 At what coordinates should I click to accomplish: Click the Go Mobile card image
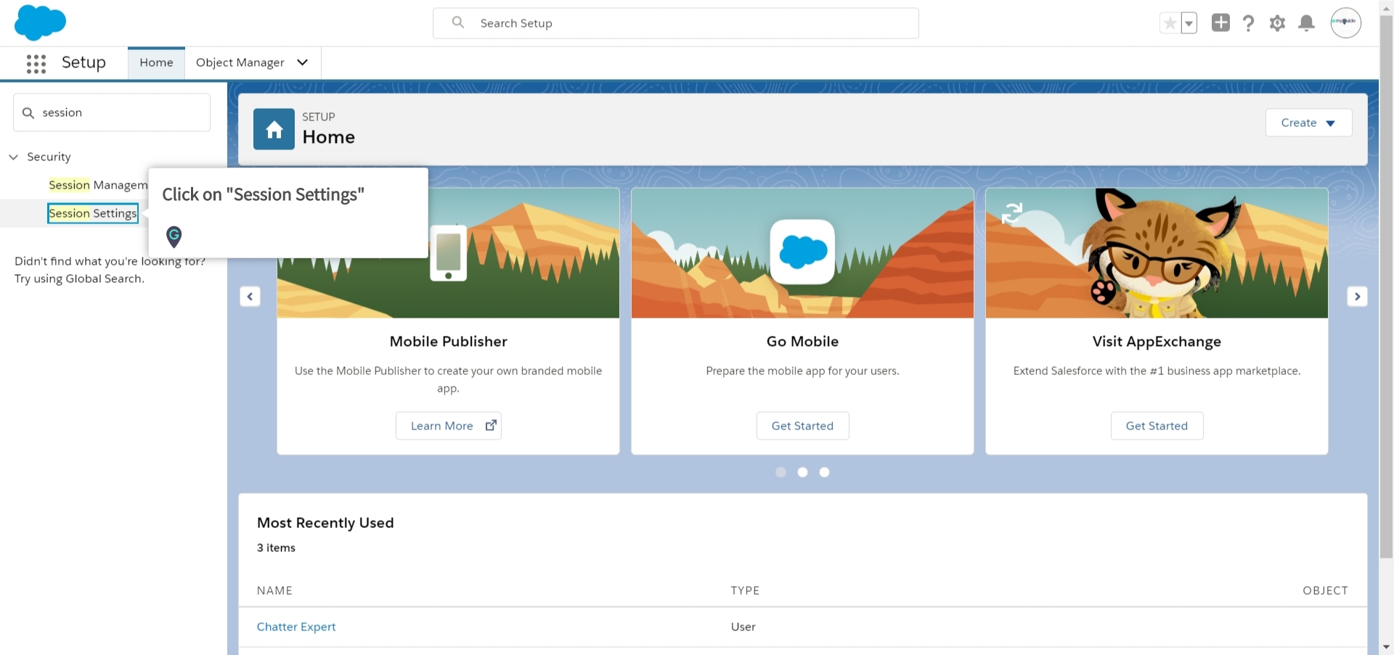[x=802, y=252]
